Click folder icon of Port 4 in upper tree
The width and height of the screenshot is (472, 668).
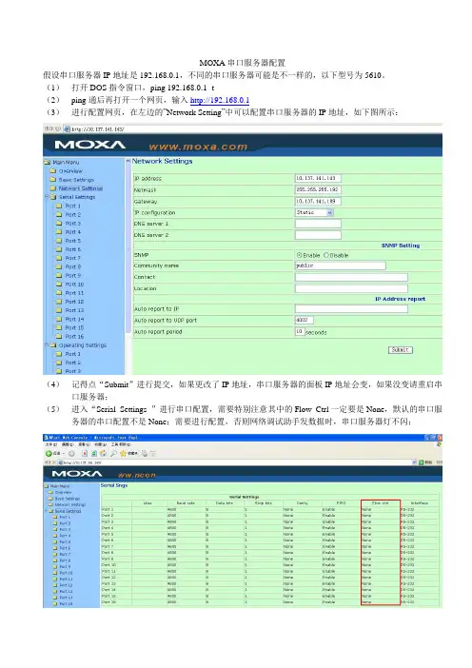(59, 232)
